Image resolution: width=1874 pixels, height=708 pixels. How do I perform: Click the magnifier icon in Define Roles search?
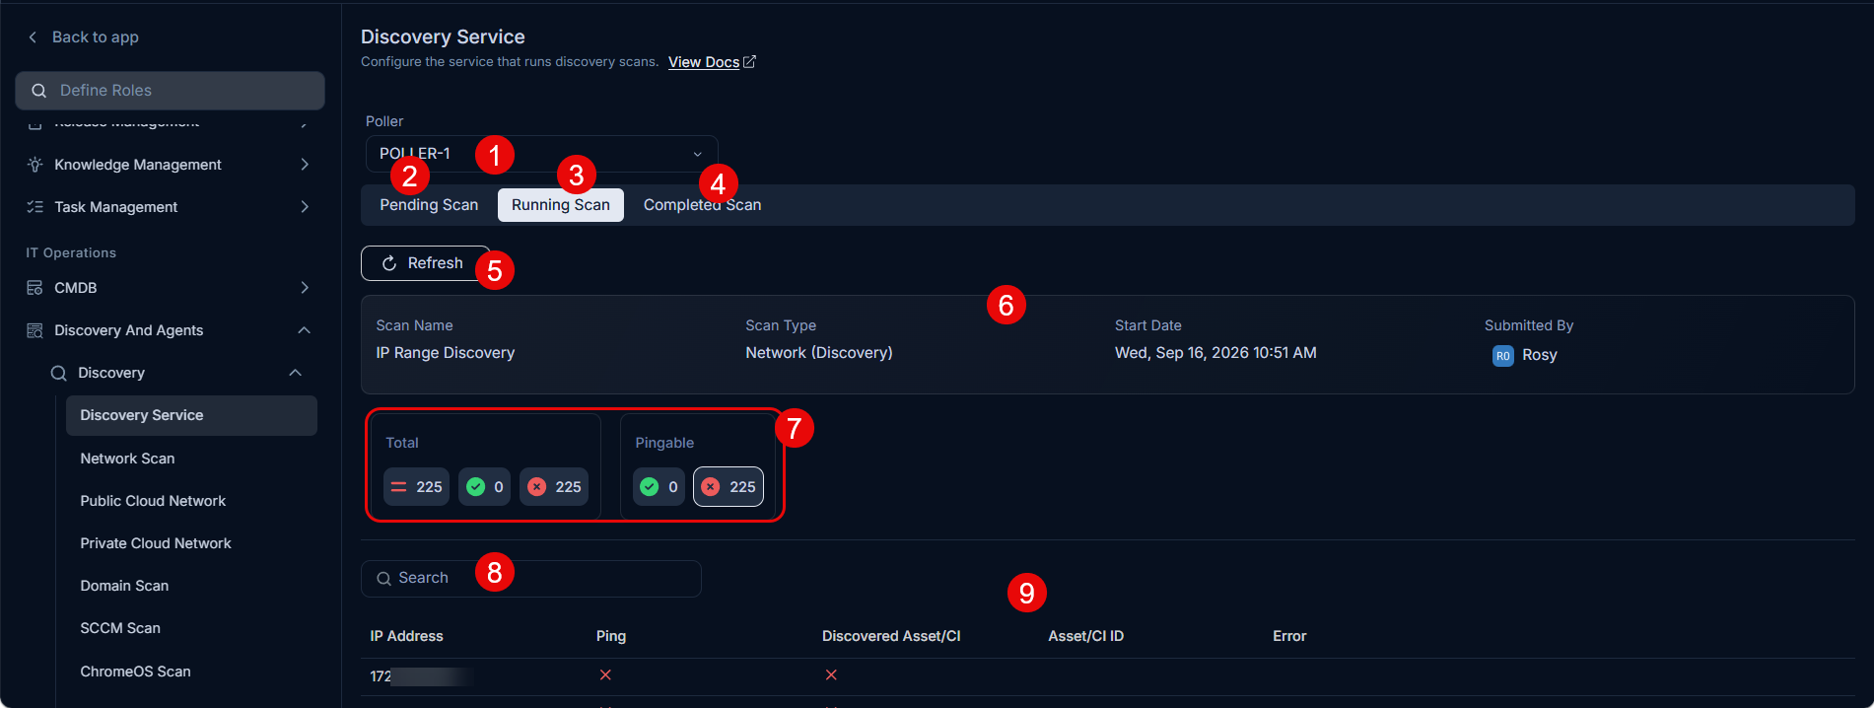click(x=39, y=91)
